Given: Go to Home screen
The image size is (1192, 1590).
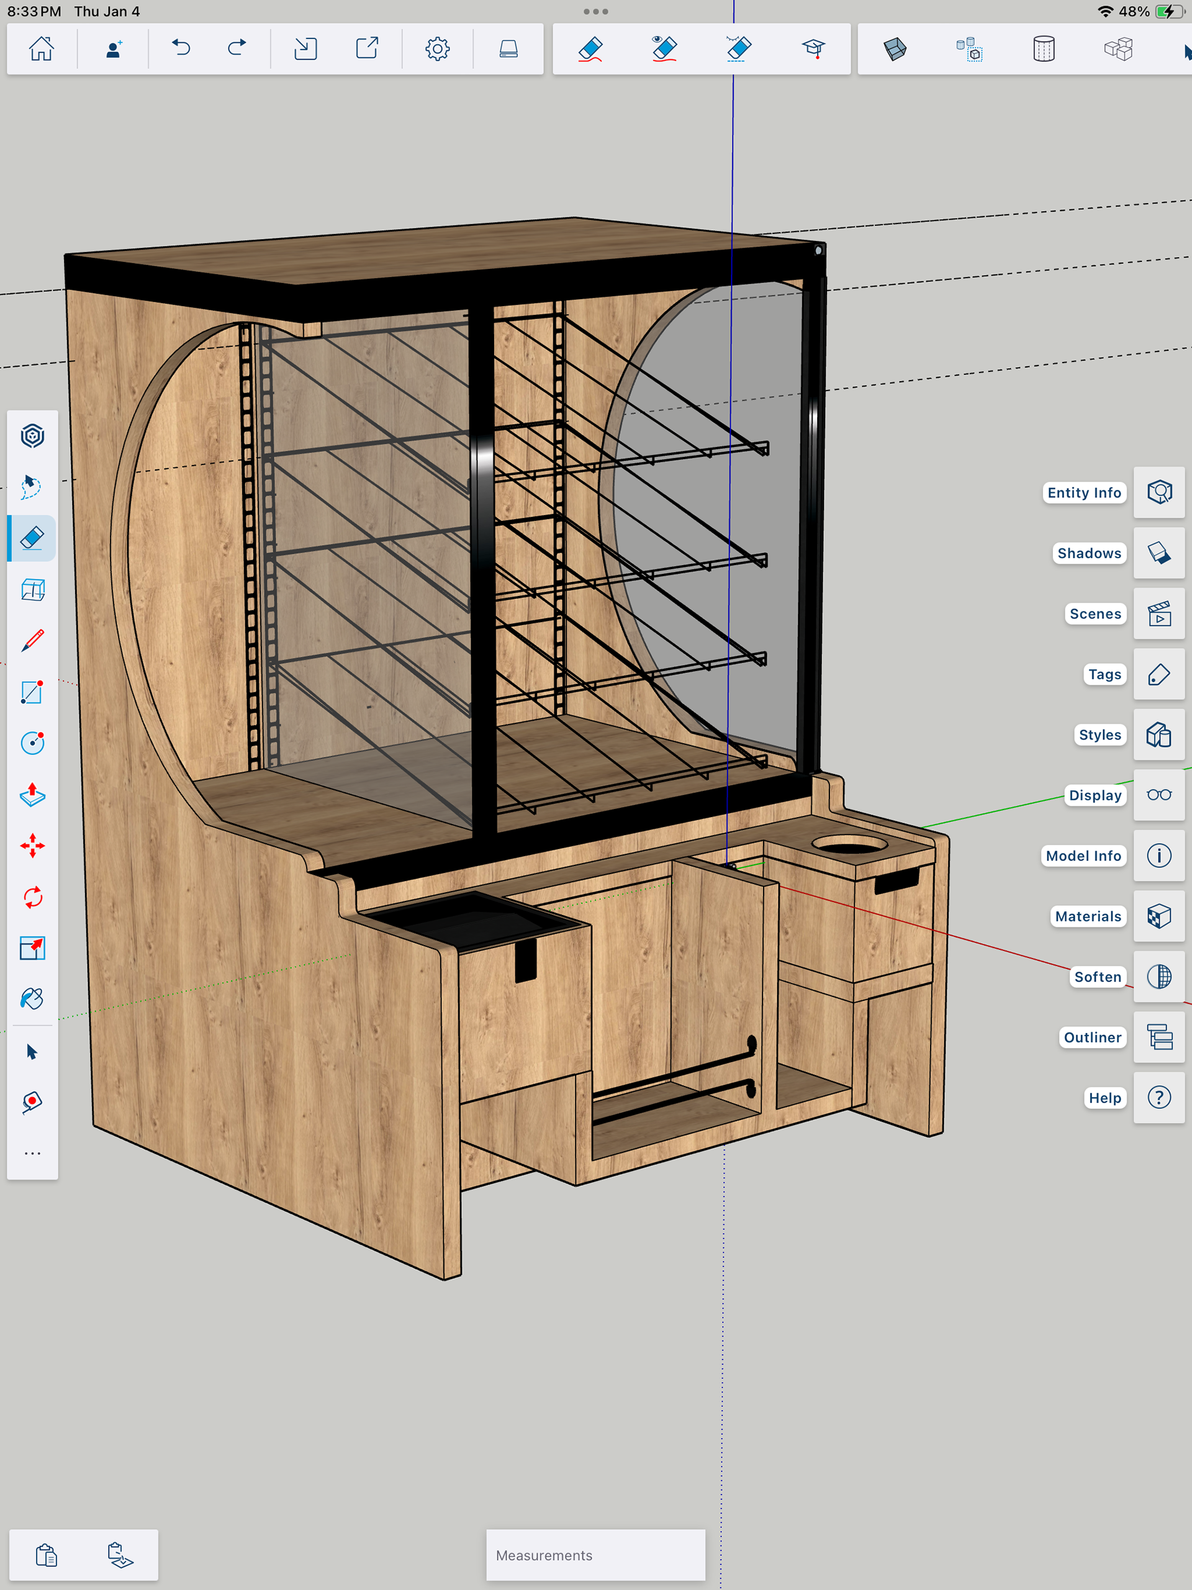Looking at the screenshot, I should coord(42,49).
